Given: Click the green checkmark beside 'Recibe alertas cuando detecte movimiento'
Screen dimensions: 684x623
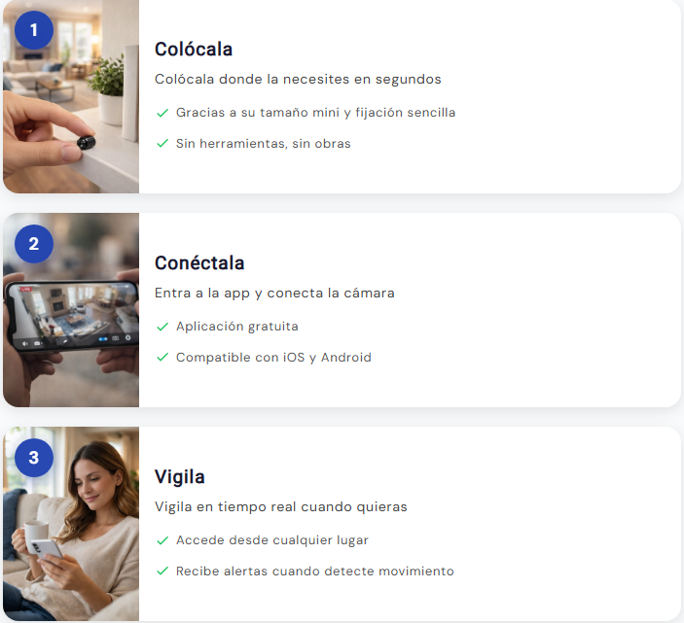Looking at the screenshot, I should tap(162, 571).
